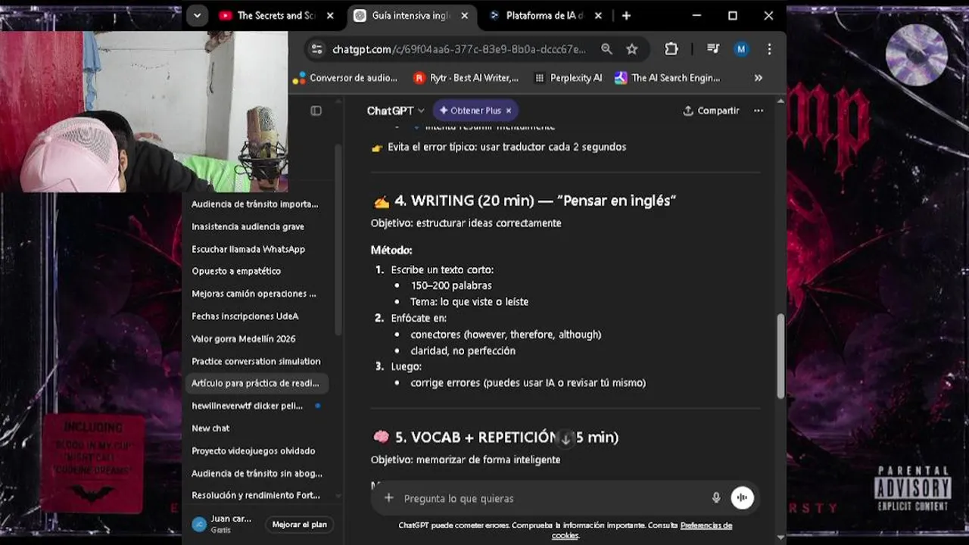Open a new browser tab
This screenshot has width=969, height=545.
click(626, 15)
